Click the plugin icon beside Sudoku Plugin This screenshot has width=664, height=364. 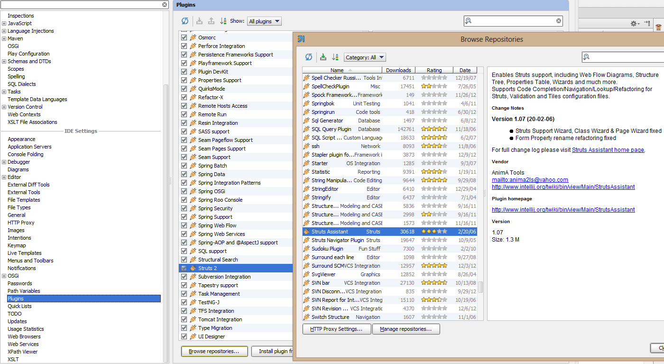[306, 249]
